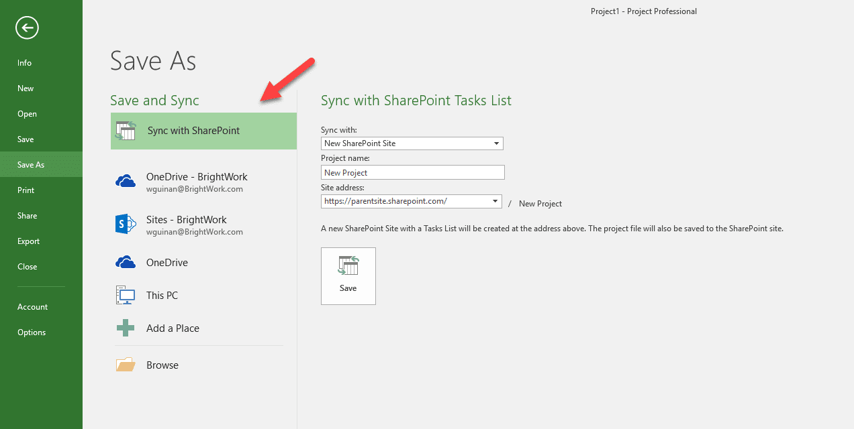This screenshot has height=429, width=854.
Task: Click the 'Site address:' label
Action: click(x=342, y=188)
